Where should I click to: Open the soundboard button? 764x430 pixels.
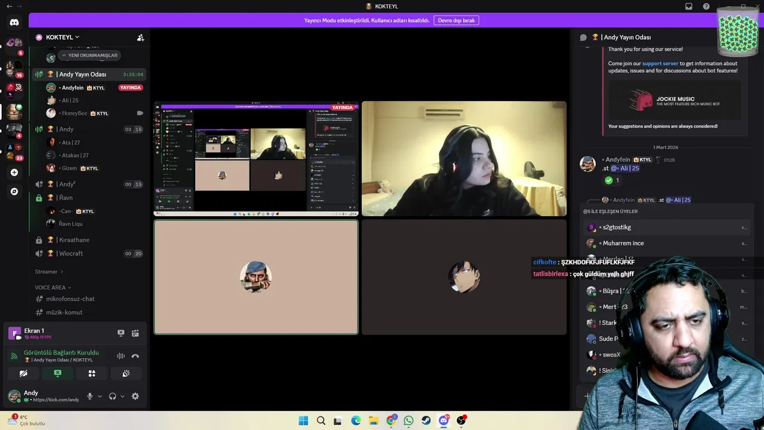click(126, 373)
